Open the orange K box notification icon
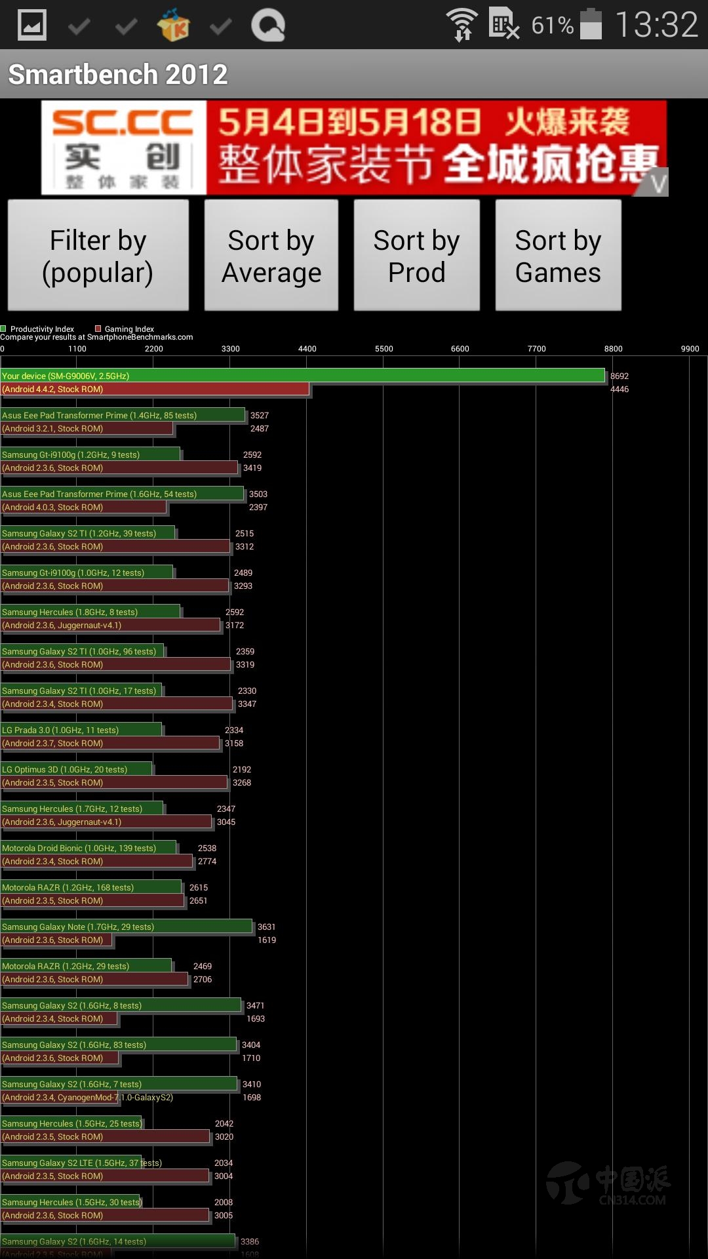Image resolution: width=708 pixels, height=1259 pixels. tap(173, 25)
